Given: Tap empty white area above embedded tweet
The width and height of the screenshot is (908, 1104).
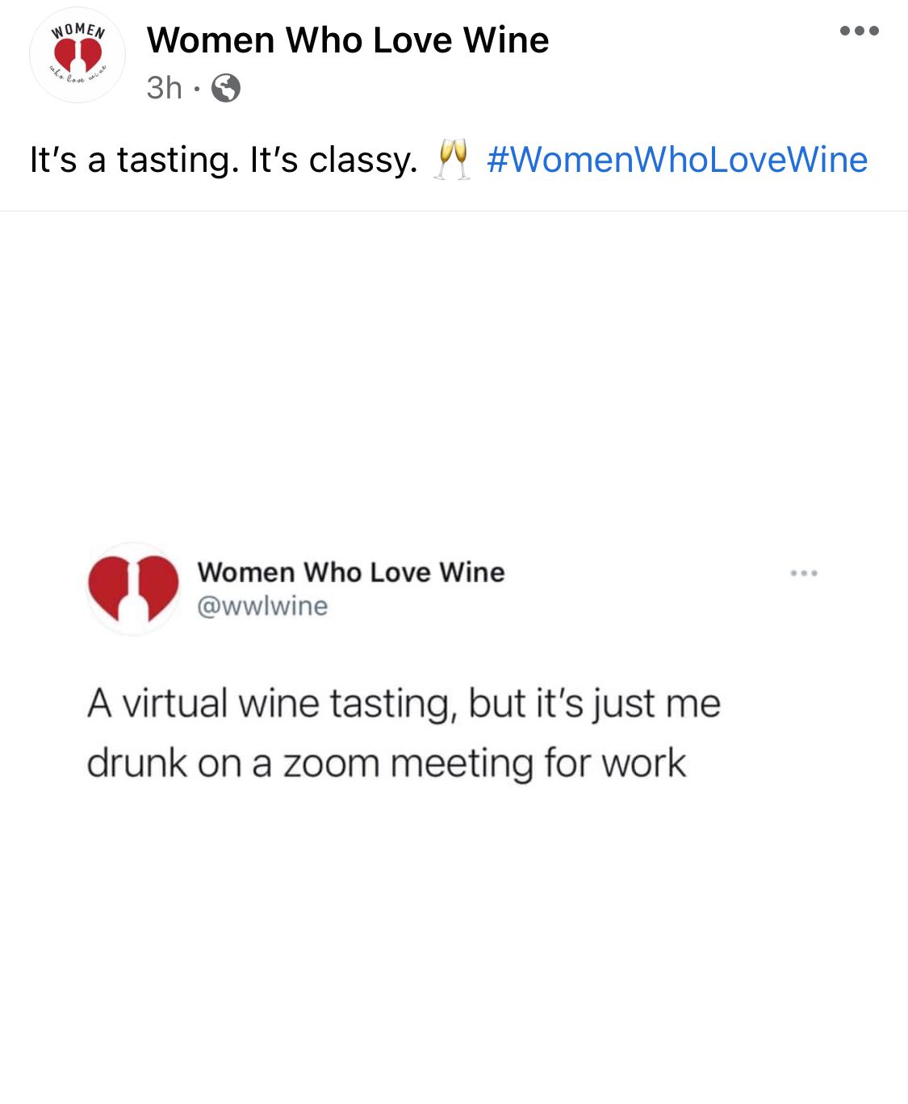Looking at the screenshot, I should click(454, 371).
